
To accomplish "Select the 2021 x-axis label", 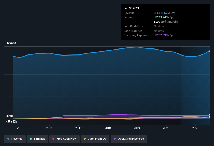I will tap(195, 128).
